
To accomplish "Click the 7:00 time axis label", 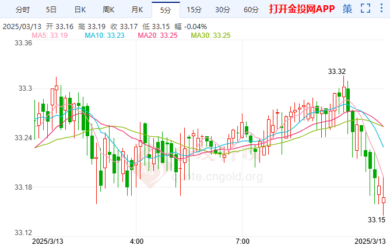I will pyautogui.click(x=243, y=241).
